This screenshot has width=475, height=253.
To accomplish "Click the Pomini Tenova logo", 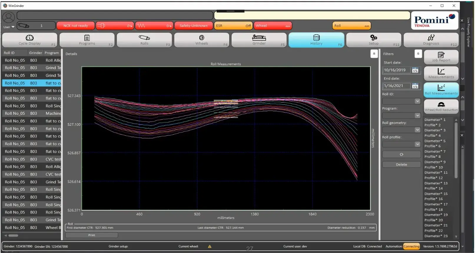I will (434, 21).
